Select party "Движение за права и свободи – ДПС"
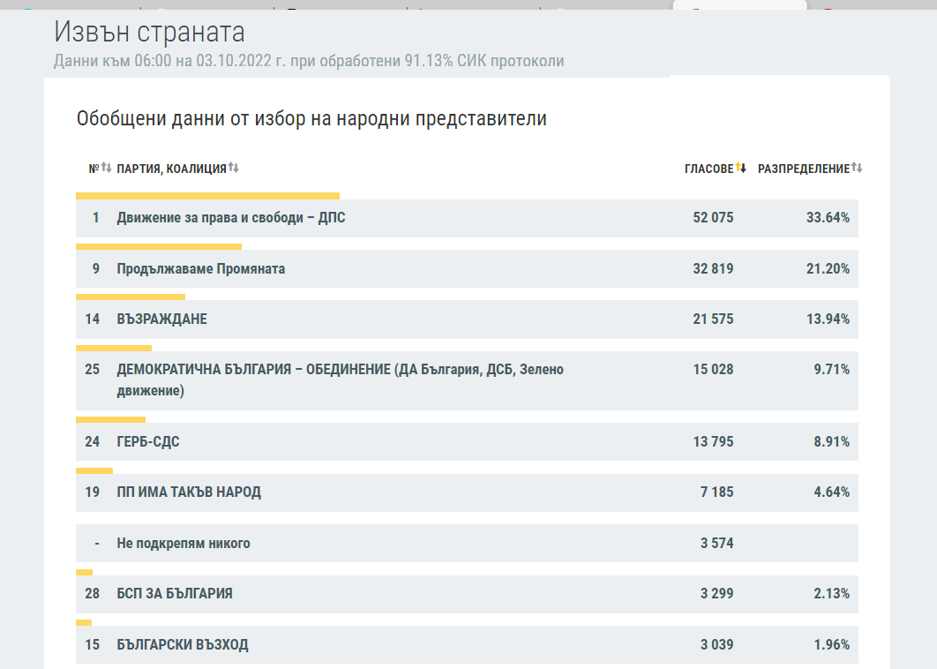The image size is (937, 669). pos(230,218)
